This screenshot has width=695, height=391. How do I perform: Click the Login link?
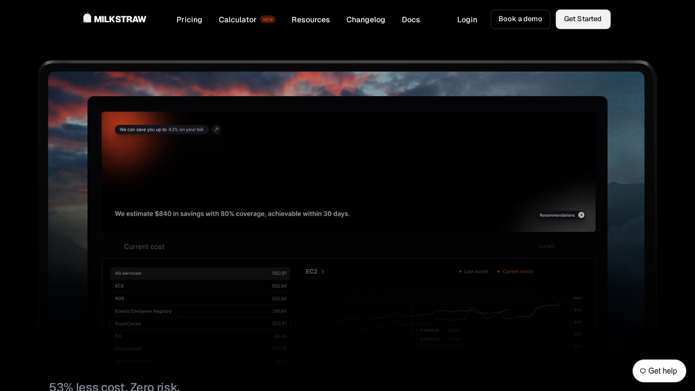[x=467, y=20]
